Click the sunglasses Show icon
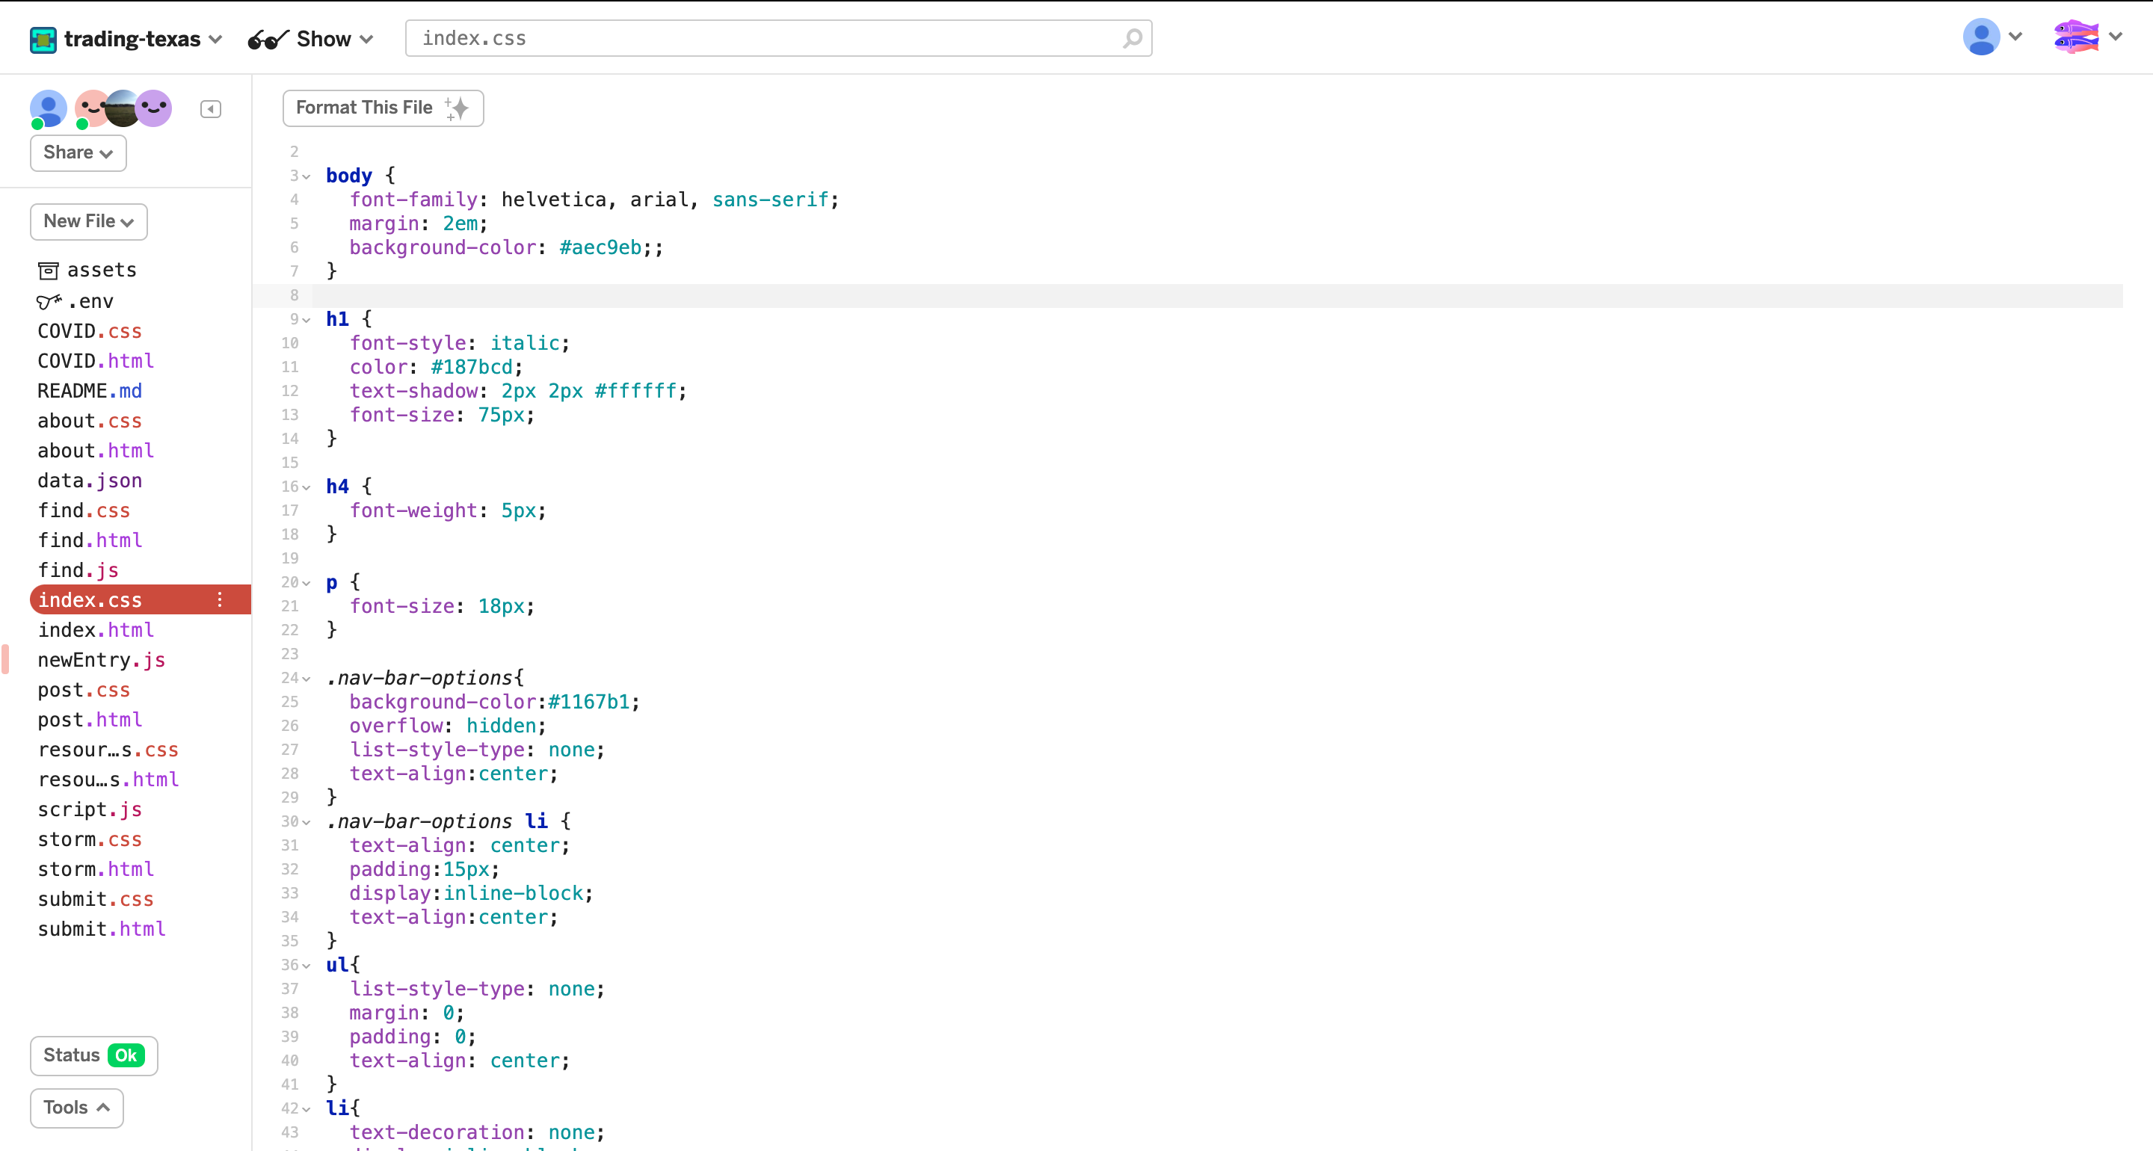Image resolution: width=2153 pixels, height=1151 pixels. pos(268,40)
